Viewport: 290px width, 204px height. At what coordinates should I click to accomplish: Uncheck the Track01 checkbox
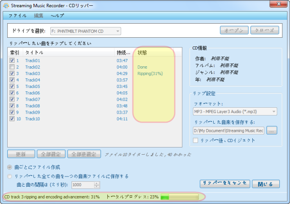click(12, 60)
